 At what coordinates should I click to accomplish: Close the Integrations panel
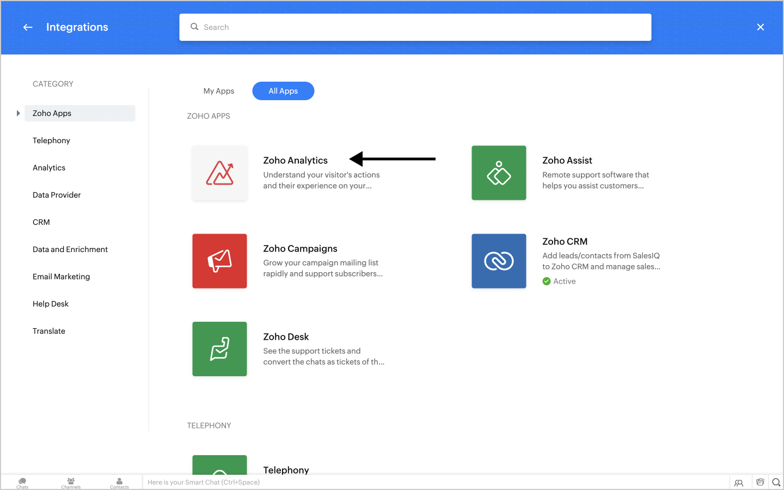(x=761, y=27)
